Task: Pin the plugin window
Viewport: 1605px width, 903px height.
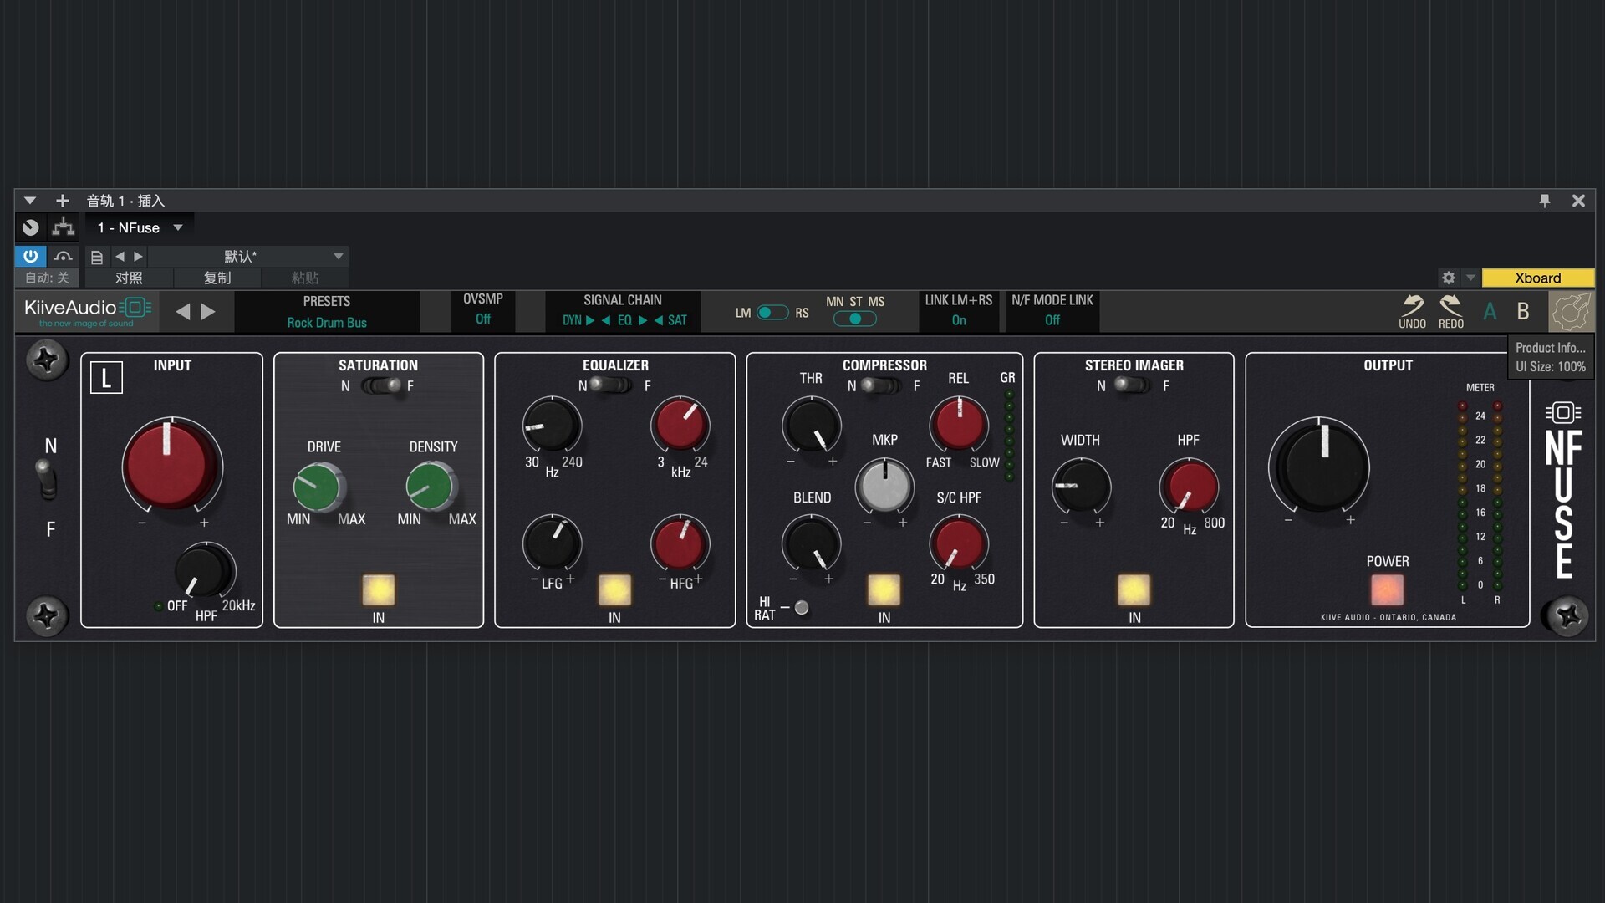Action: point(1544,201)
